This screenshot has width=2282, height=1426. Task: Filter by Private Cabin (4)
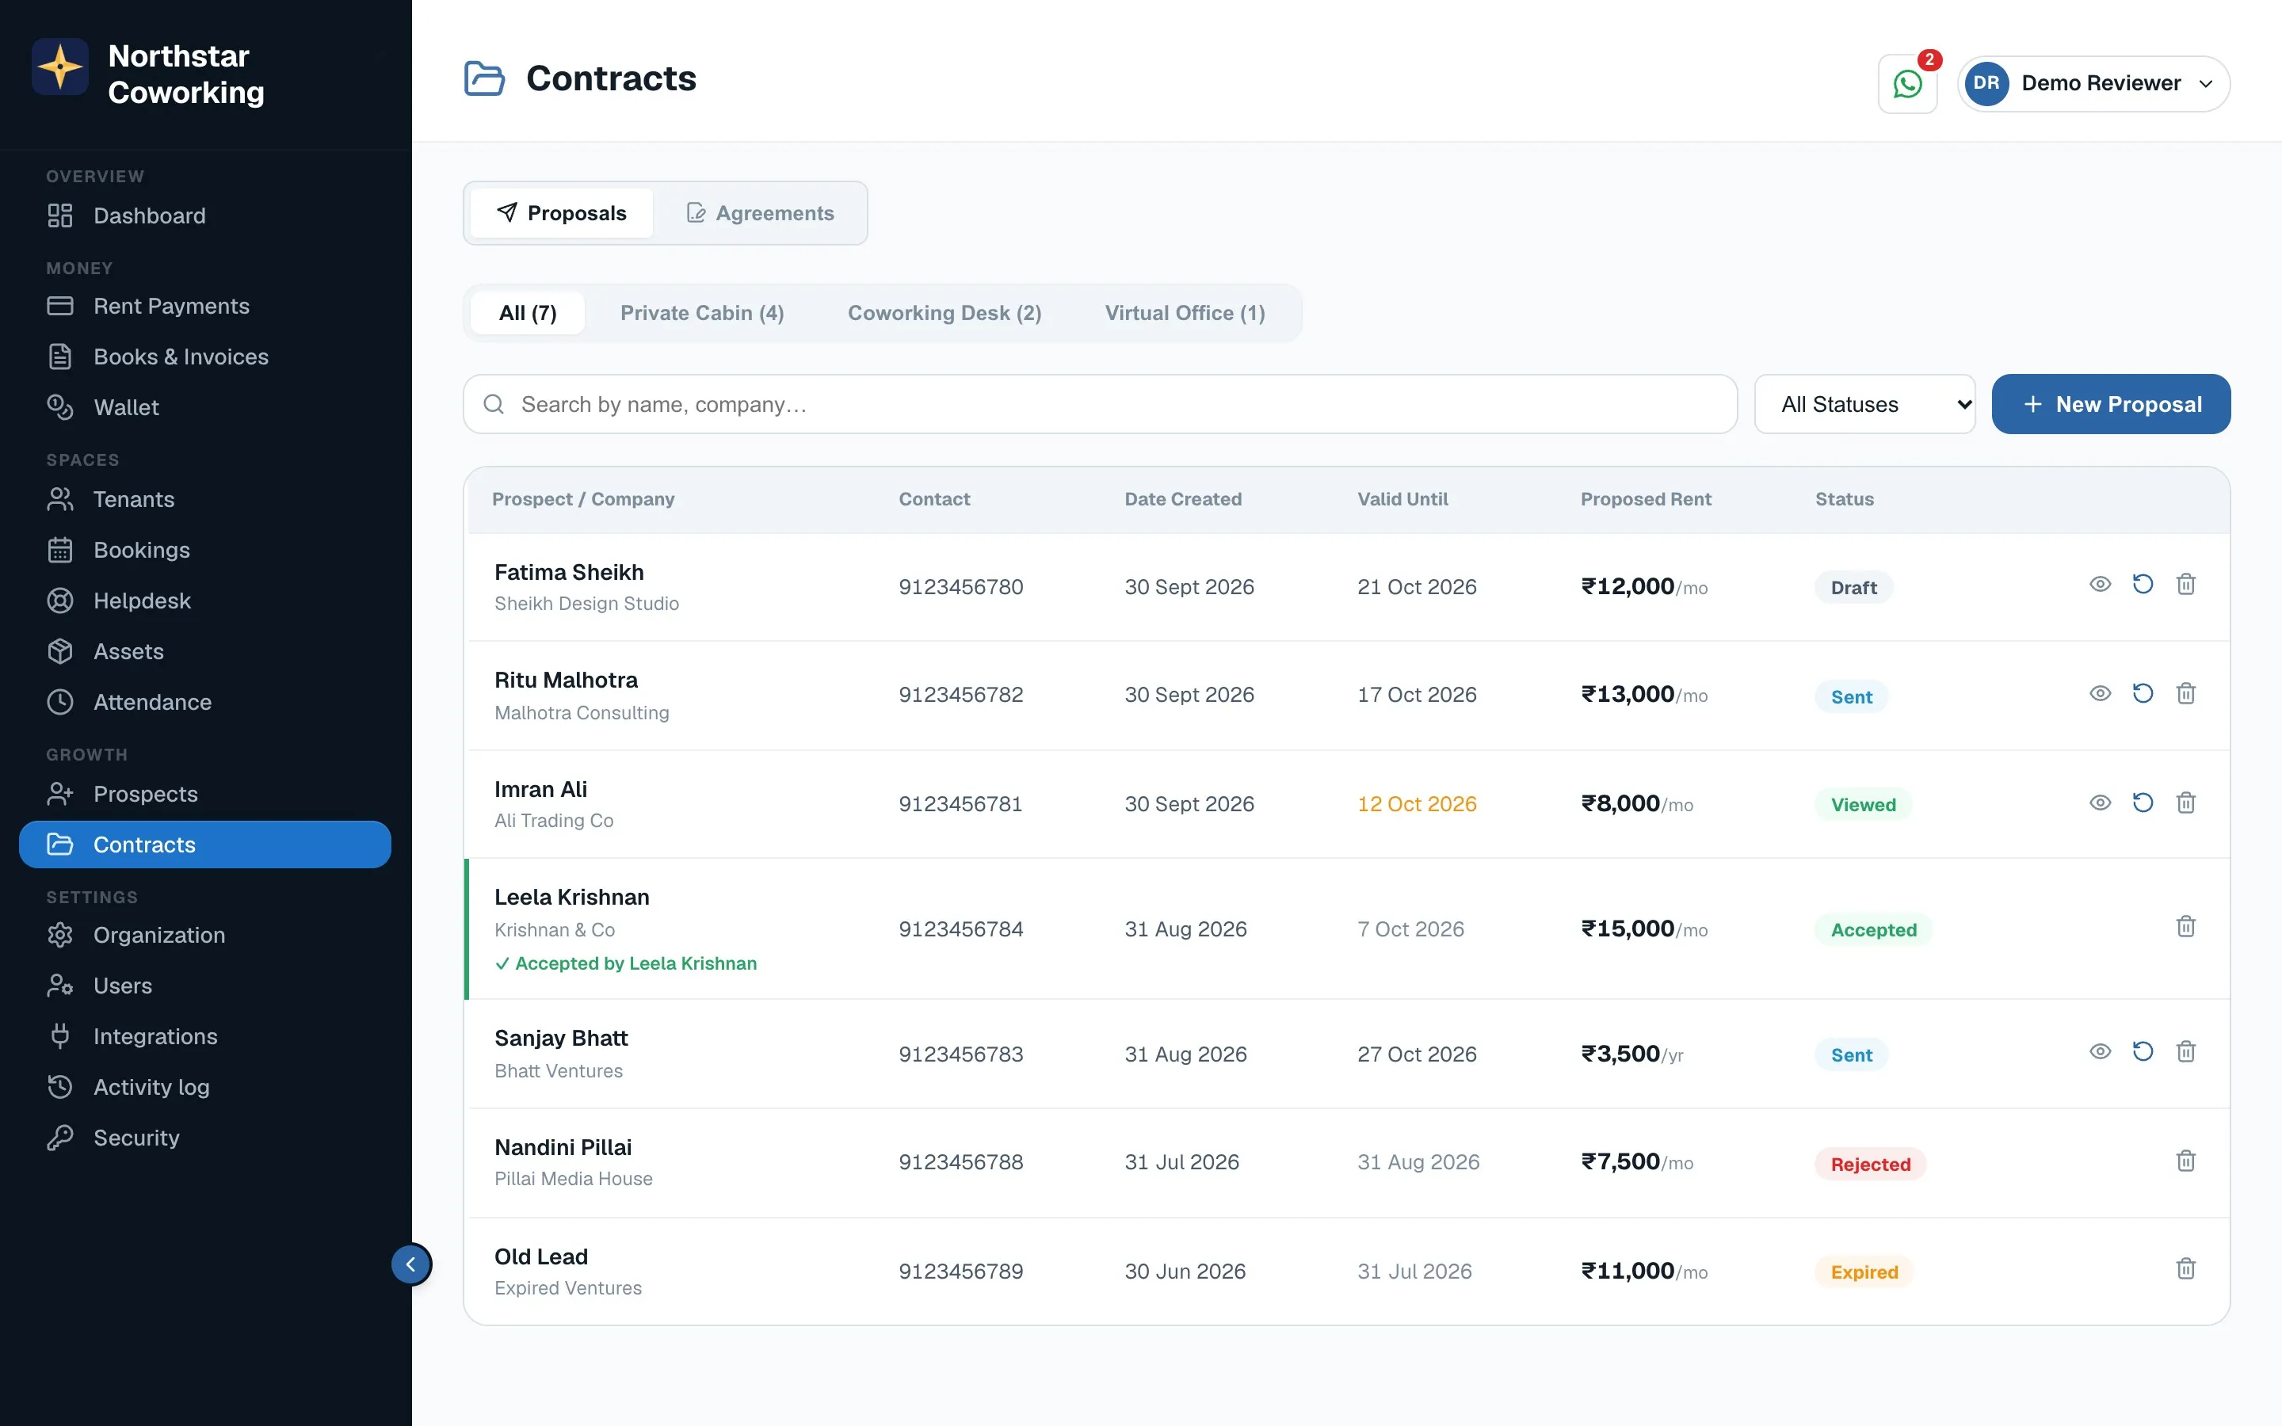click(x=703, y=313)
